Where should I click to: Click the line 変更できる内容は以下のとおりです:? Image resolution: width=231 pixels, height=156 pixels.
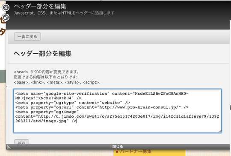pos(45,77)
